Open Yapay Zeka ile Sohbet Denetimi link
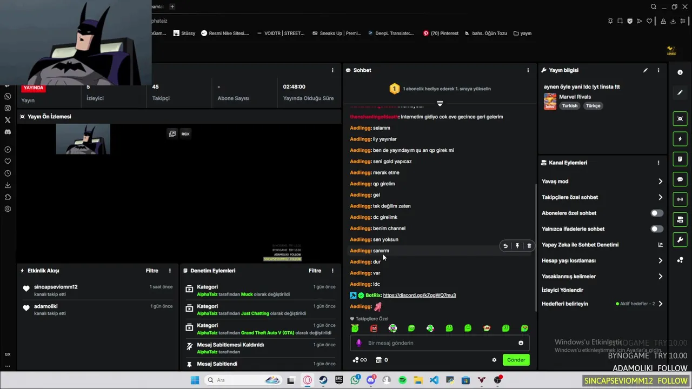Screen dimensions: 692x389 (x=602, y=245)
